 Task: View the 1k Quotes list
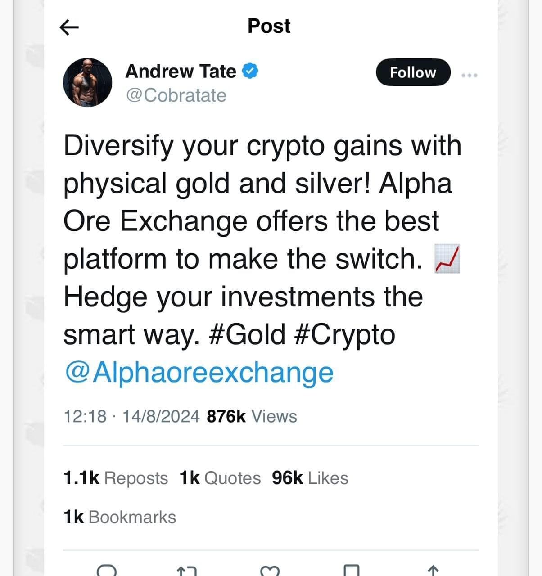220,478
